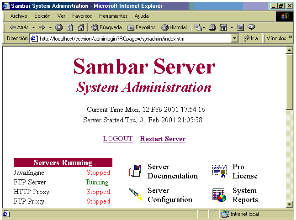Click the Server Started line text
Screen dimensions: 296x220
(143, 120)
